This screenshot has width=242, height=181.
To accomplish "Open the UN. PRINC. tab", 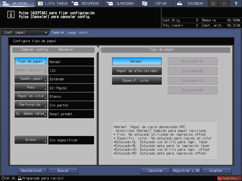I will [x=17, y=3].
